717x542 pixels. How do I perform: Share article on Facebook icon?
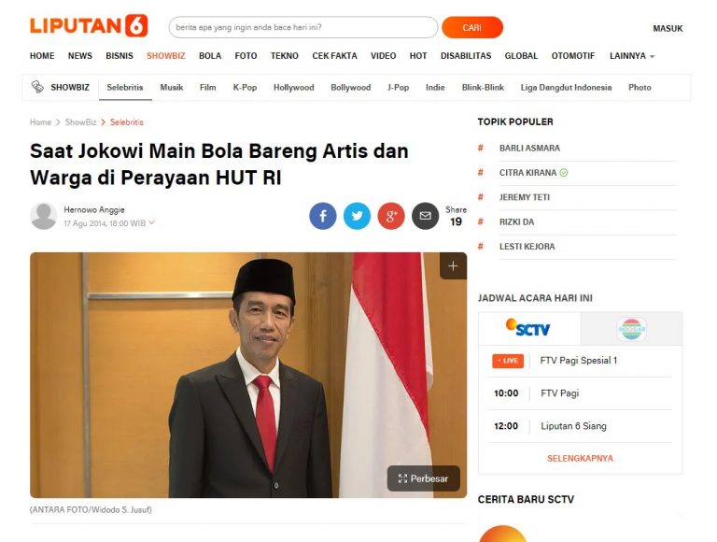tap(323, 216)
